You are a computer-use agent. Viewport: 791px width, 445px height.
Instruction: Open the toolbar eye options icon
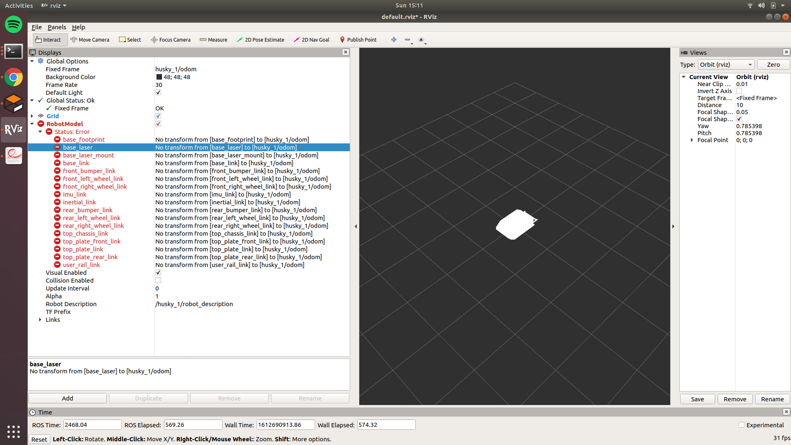tap(421, 40)
